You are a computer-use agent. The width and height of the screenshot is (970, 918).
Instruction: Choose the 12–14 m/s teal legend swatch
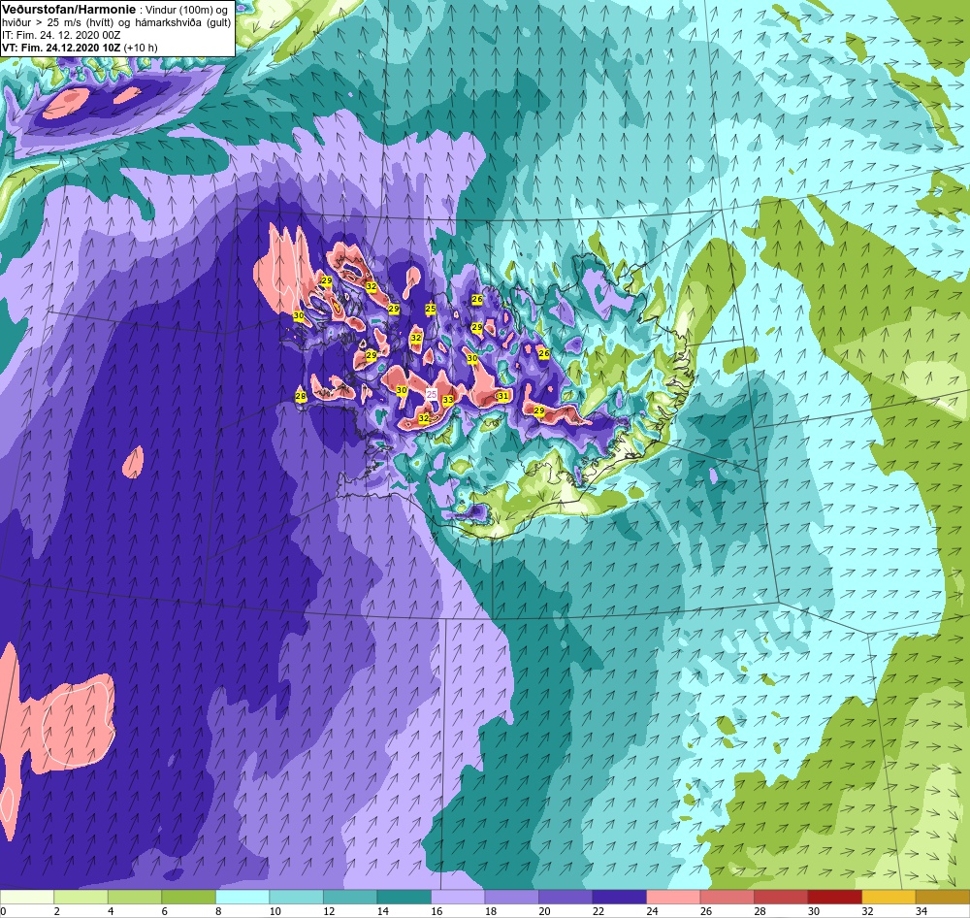[x=350, y=897]
